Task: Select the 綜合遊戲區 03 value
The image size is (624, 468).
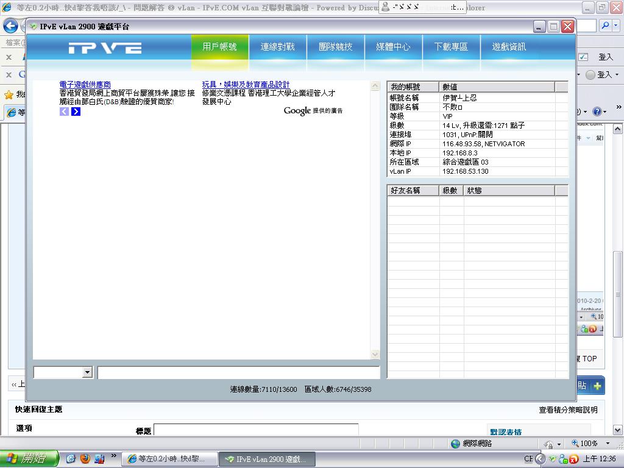Action: (465, 162)
